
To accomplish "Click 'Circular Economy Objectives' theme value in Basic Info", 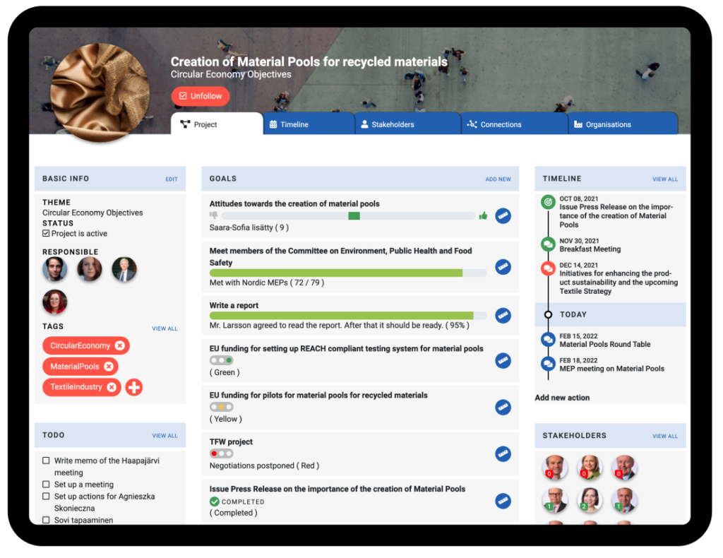I will (x=92, y=213).
